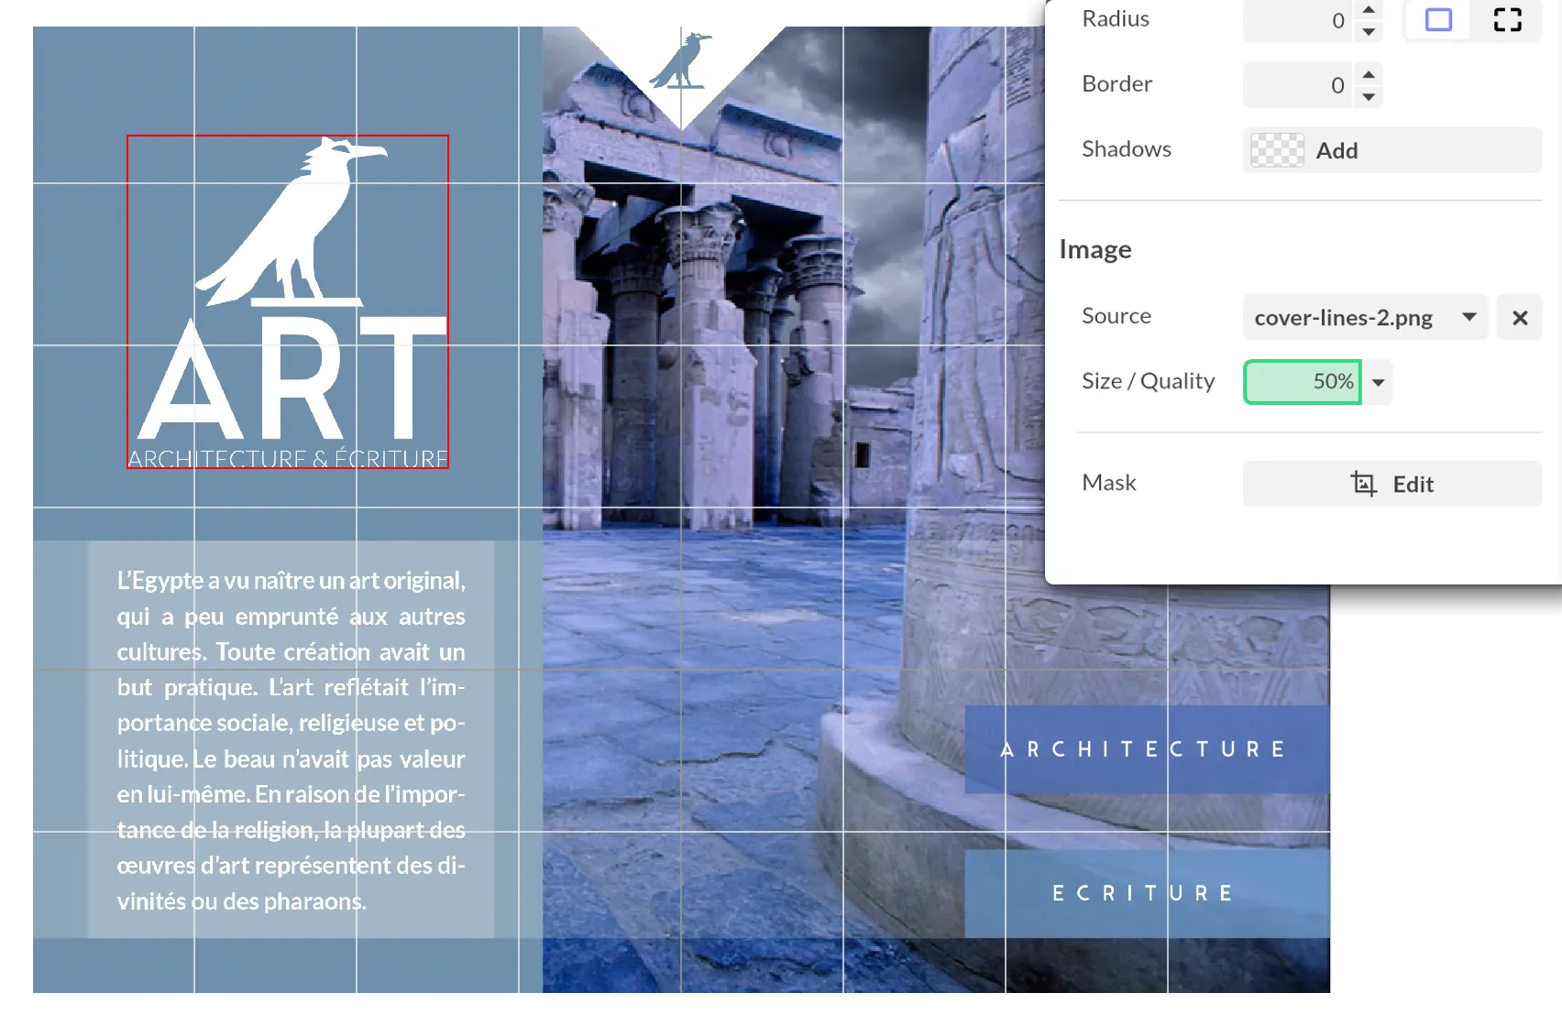Remove the image source with X button
The width and height of the screenshot is (1562, 1026).
pos(1520,317)
